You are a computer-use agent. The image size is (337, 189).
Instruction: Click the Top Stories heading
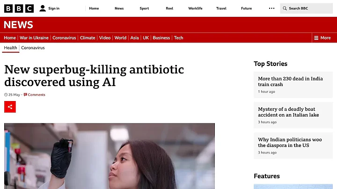271,64
